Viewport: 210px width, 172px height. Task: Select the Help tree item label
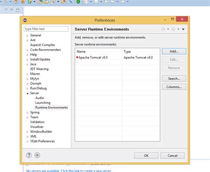(34, 55)
